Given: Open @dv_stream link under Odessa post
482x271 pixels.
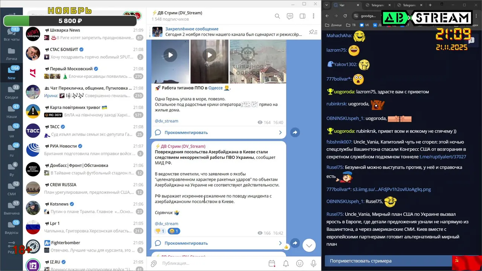Looking at the screenshot, I should 166,121.
